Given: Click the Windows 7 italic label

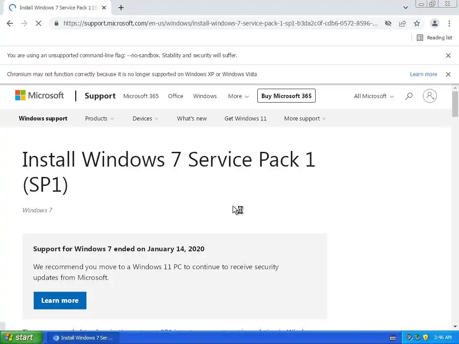Looking at the screenshot, I should tap(38, 210).
